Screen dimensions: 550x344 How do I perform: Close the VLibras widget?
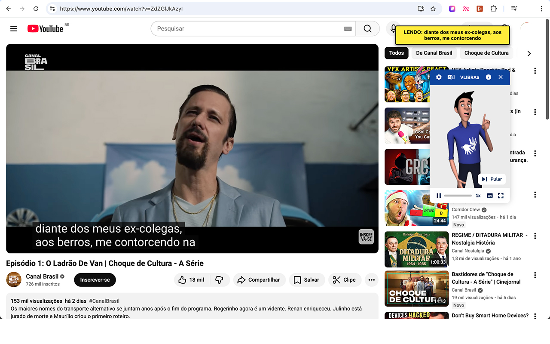pyautogui.click(x=501, y=77)
